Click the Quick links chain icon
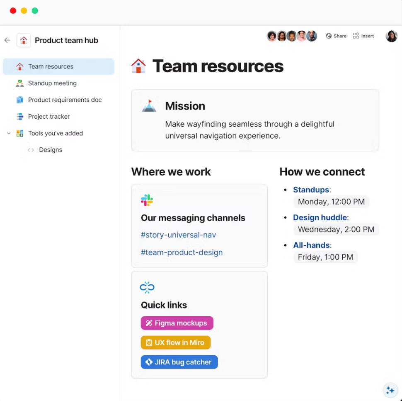Viewport: 402px width, 401px height. [x=147, y=287]
